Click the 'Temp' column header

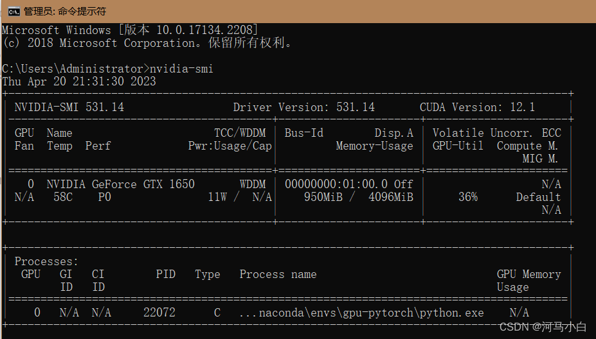click(60, 146)
